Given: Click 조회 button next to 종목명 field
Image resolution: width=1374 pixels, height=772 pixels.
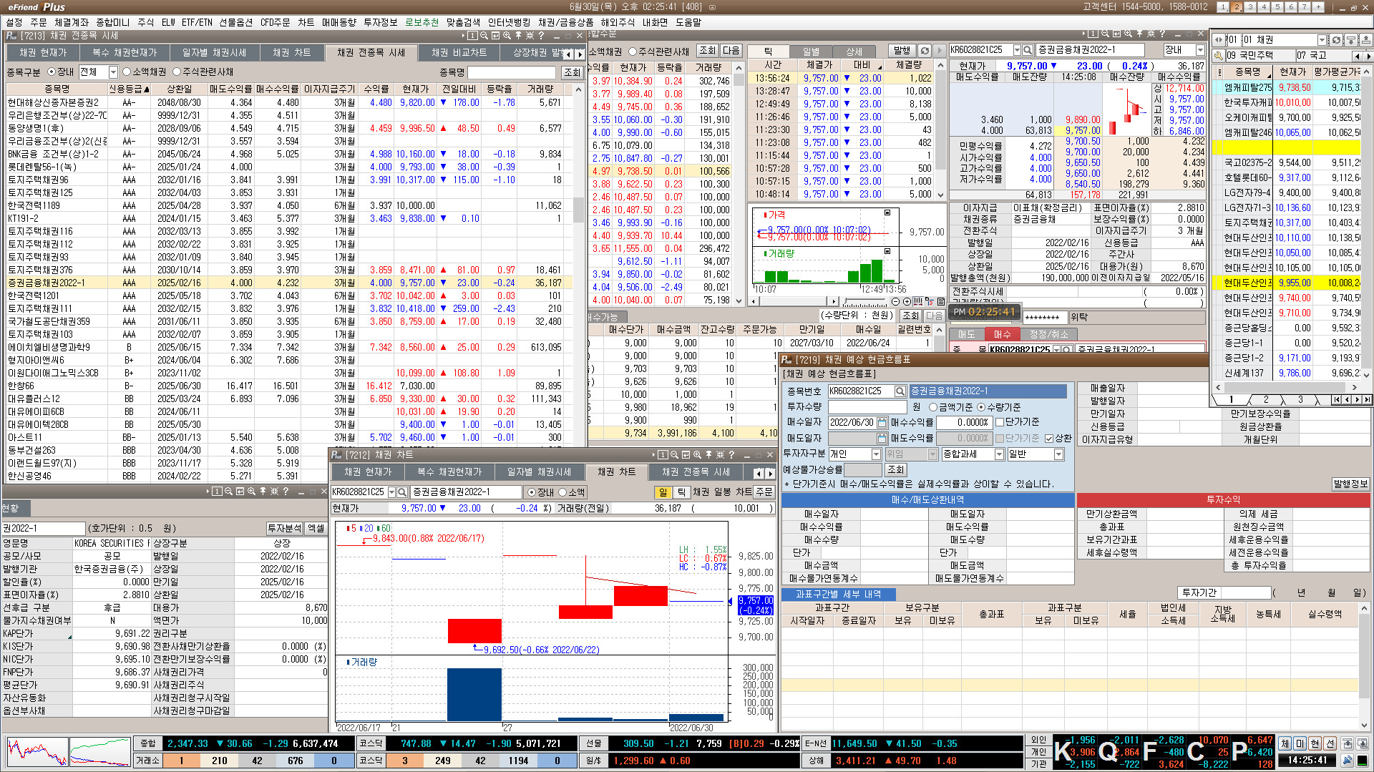Looking at the screenshot, I should pos(572,72).
